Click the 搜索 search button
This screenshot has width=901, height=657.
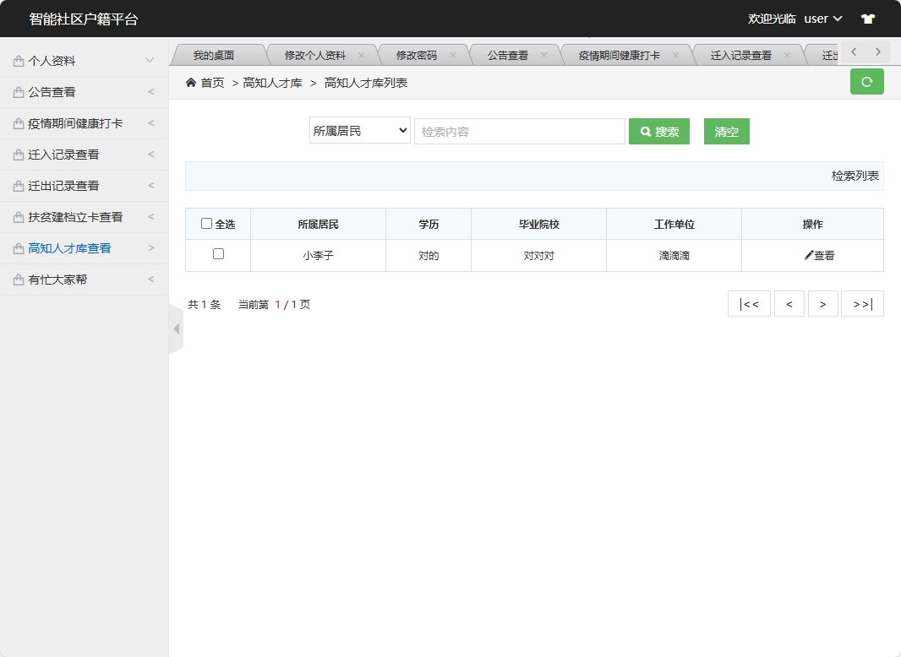pos(659,131)
